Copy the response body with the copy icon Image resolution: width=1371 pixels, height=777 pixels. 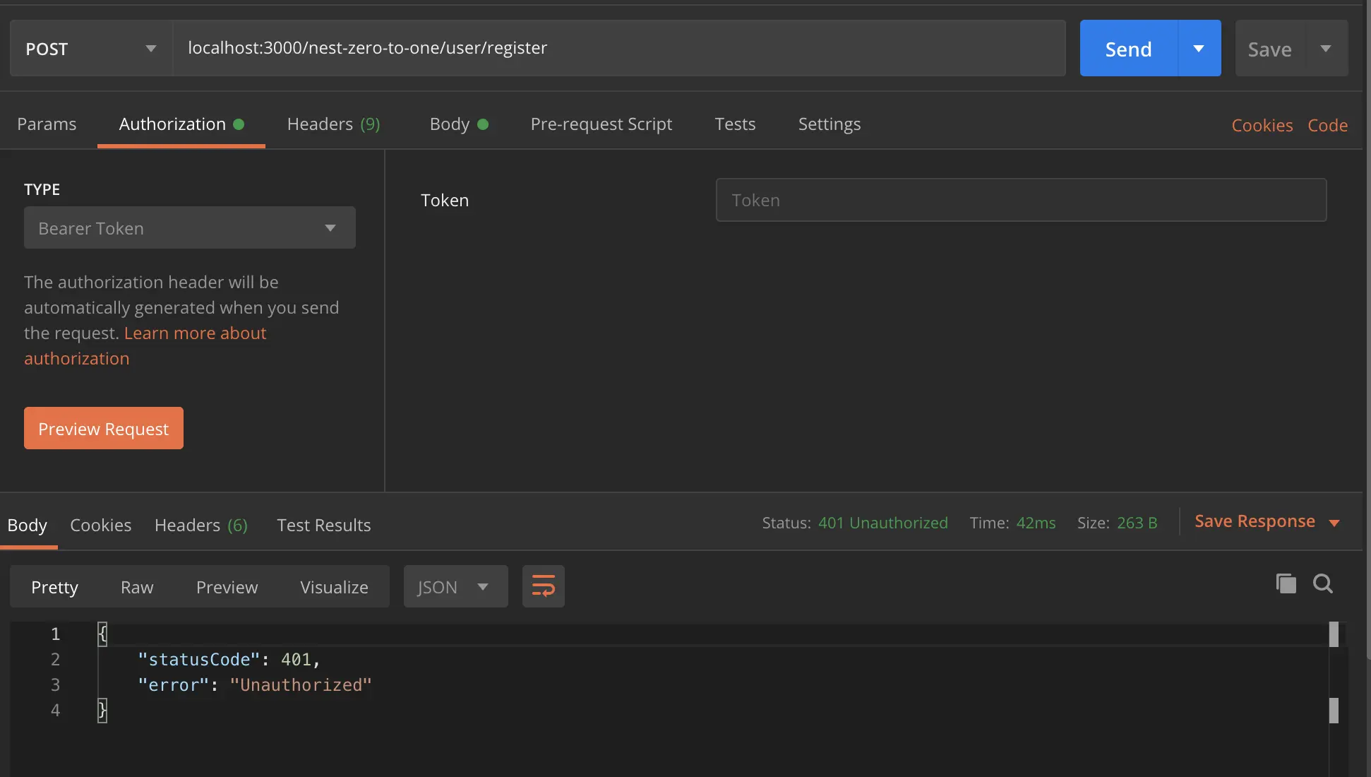tap(1286, 583)
